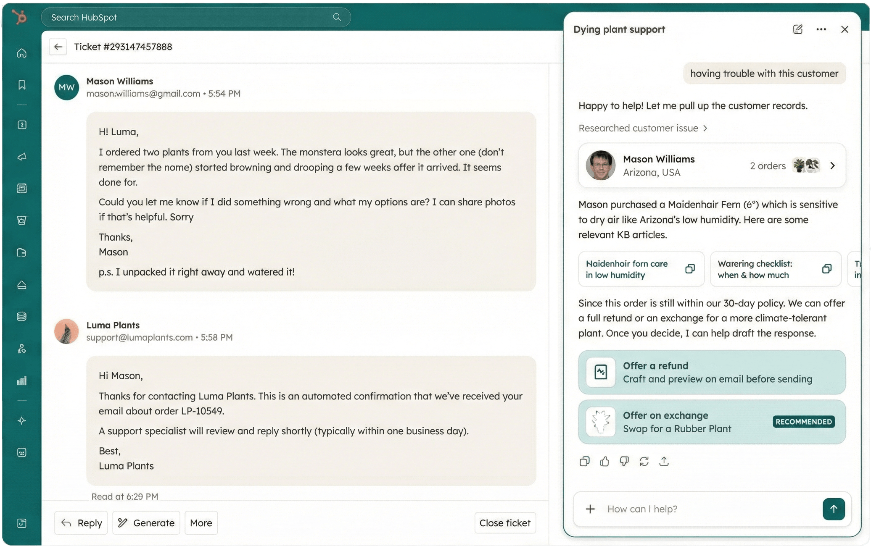Select the recommended Offer on exchange card
The width and height of the screenshot is (871, 546).
click(x=711, y=422)
